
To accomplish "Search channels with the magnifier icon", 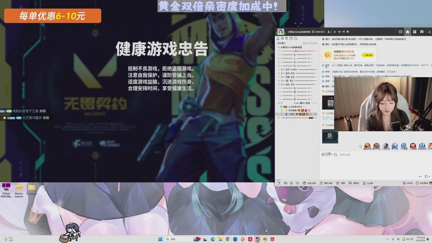I will click(x=295, y=38).
